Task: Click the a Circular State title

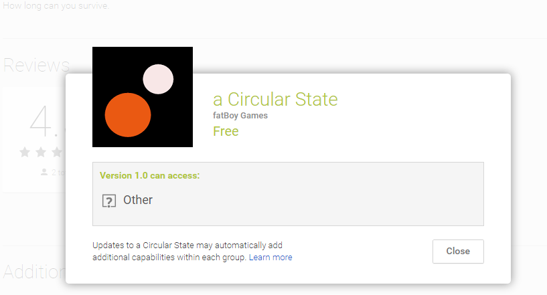Action: coord(275,99)
